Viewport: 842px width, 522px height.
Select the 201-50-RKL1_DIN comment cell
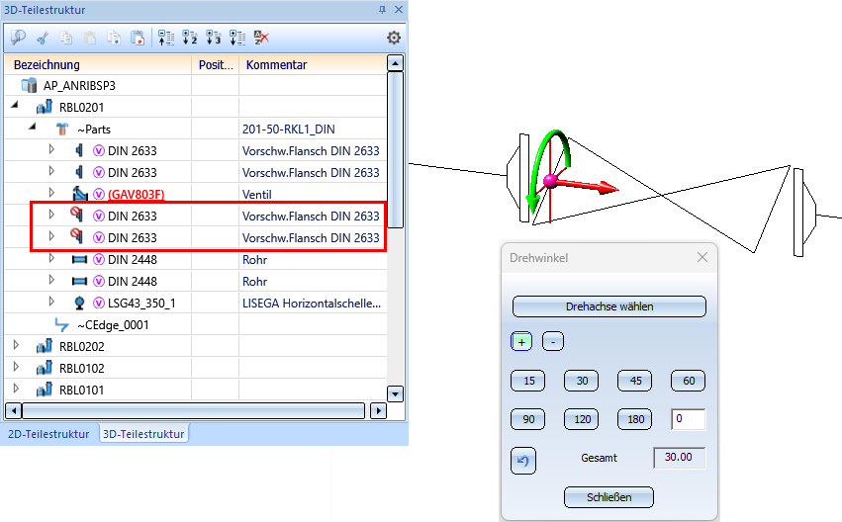click(313, 129)
